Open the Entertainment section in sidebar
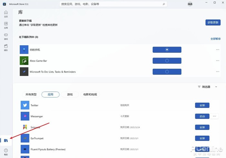The width and height of the screenshot is (226, 158). (x=6, y=48)
